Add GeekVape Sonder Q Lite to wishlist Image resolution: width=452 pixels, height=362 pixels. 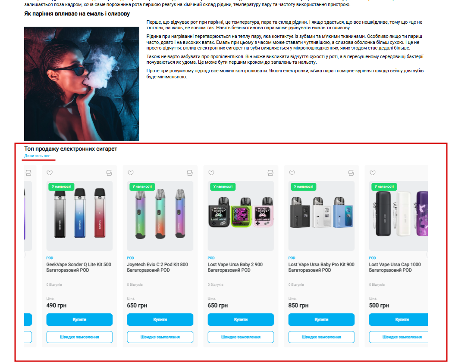coord(50,173)
